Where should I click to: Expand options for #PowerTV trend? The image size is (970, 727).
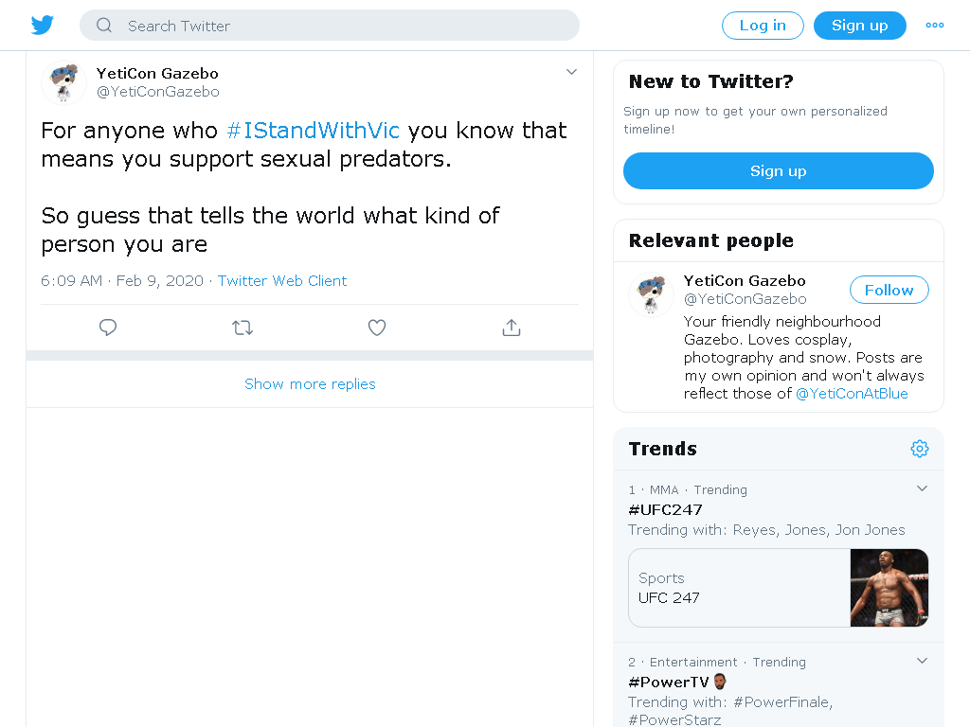click(922, 660)
